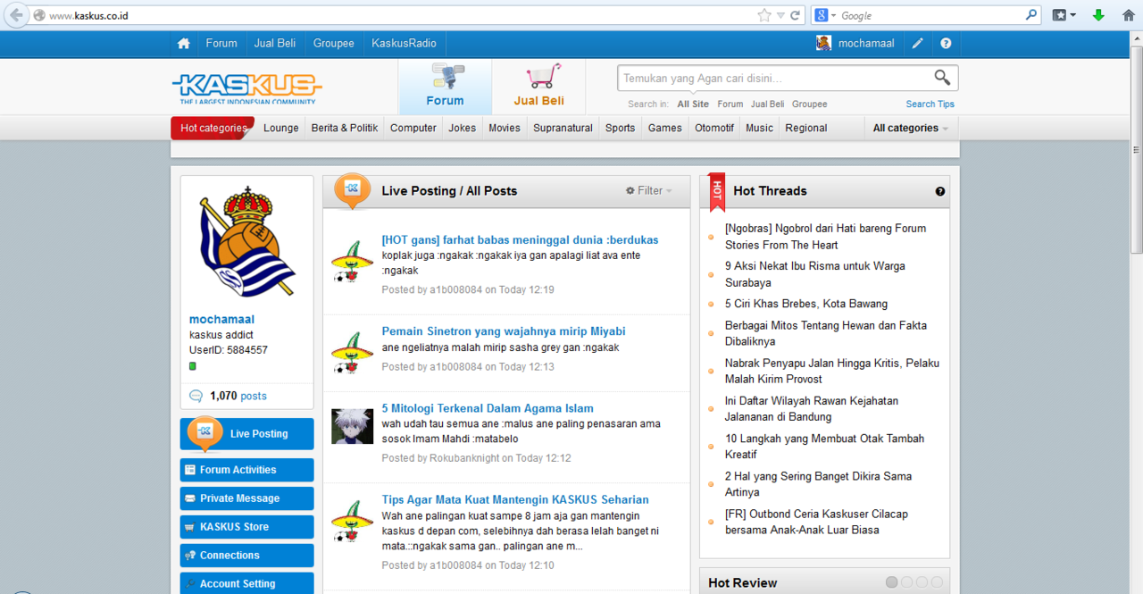Click Kaskus search input field
The image size is (1143, 594).
(x=774, y=78)
